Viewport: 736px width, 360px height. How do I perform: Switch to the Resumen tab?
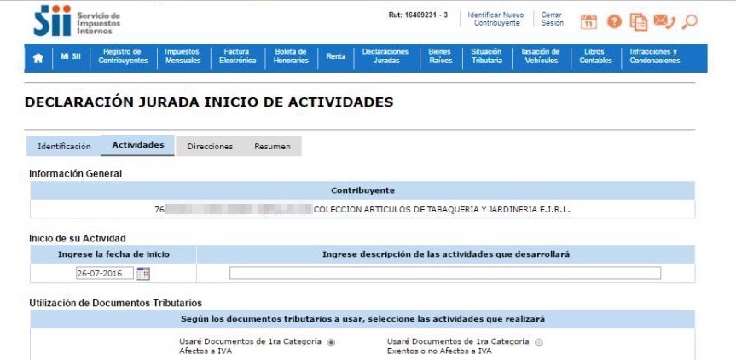pos(272,147)
